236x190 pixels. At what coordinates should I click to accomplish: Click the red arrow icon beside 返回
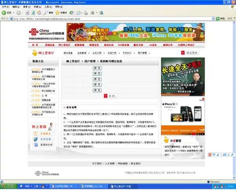tap(105, 96)
